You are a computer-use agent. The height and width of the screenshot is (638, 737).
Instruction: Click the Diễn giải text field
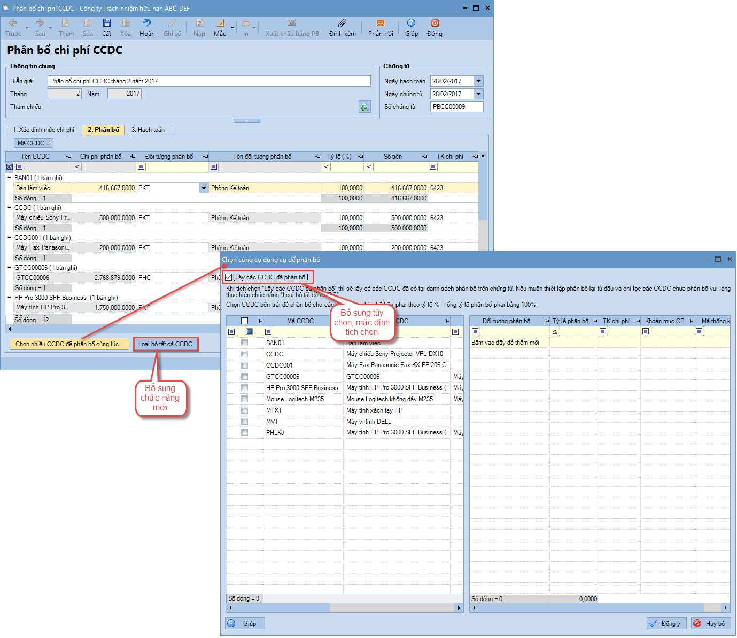(x=209, y=81)
